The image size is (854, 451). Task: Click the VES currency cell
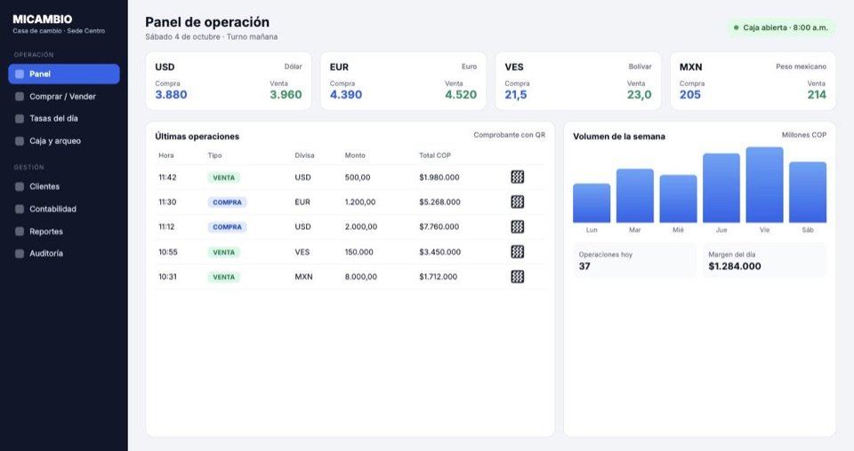click(302, 252)
